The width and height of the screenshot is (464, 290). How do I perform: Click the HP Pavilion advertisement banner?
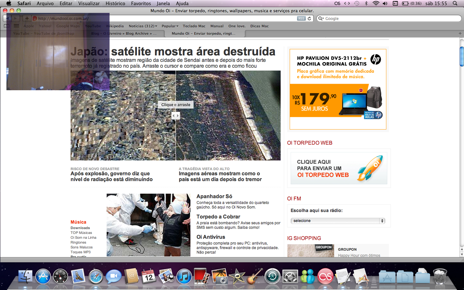(x=338, y=89)
